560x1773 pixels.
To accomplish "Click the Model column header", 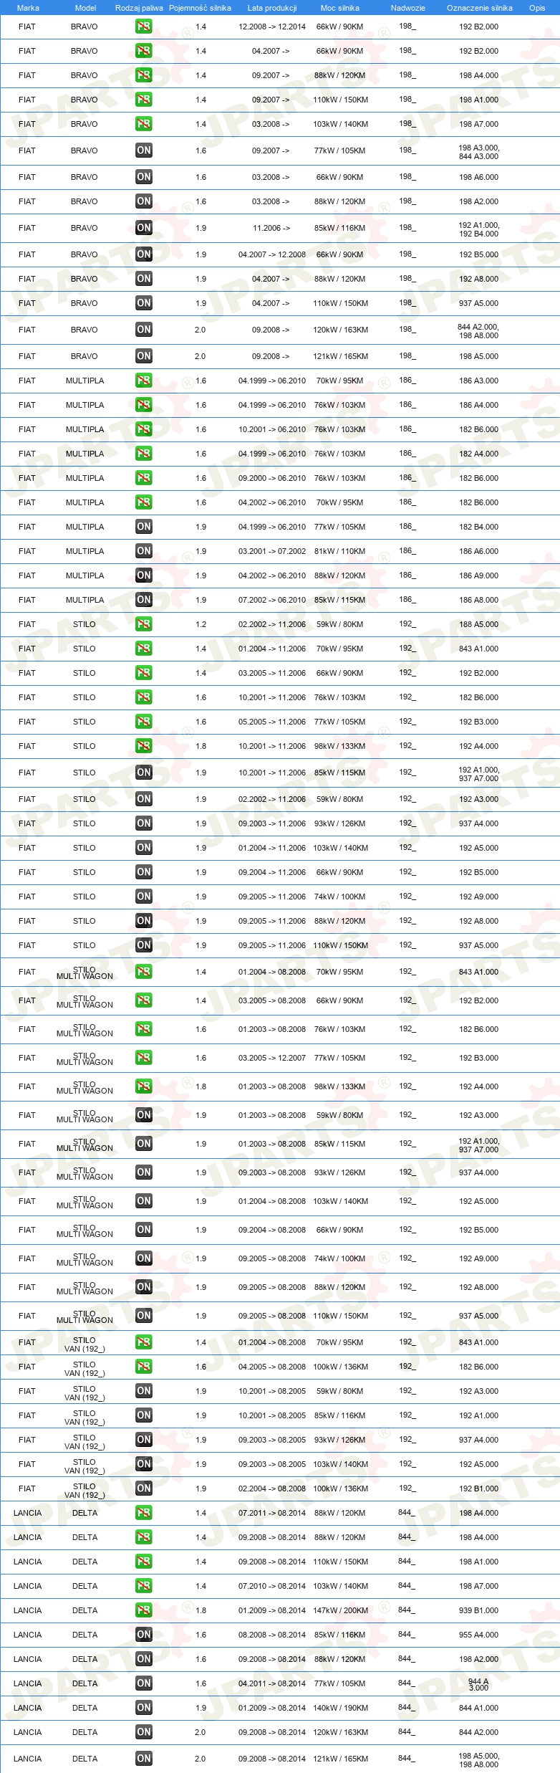I will (85, 8).
